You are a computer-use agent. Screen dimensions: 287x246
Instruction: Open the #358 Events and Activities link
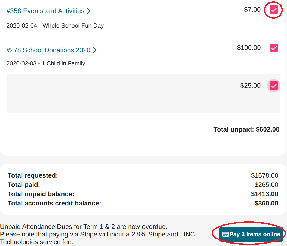45,11
